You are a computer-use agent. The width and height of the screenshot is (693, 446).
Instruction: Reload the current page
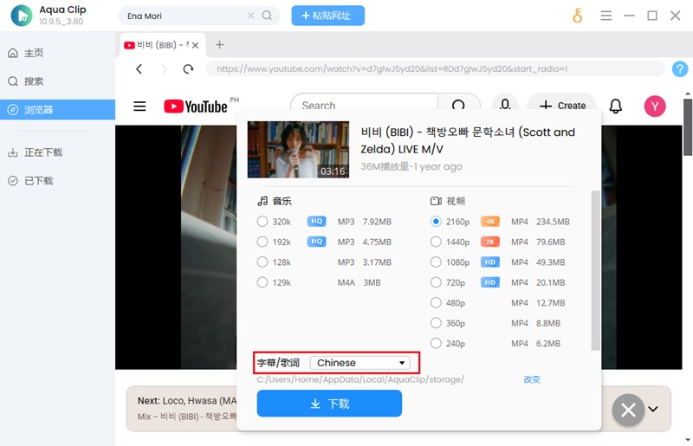(x=188, y=69)
